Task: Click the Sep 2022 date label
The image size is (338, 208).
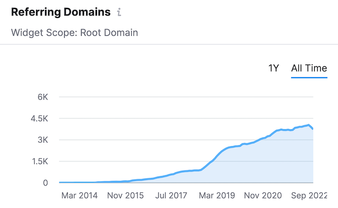Action: [x=310, y=196]
